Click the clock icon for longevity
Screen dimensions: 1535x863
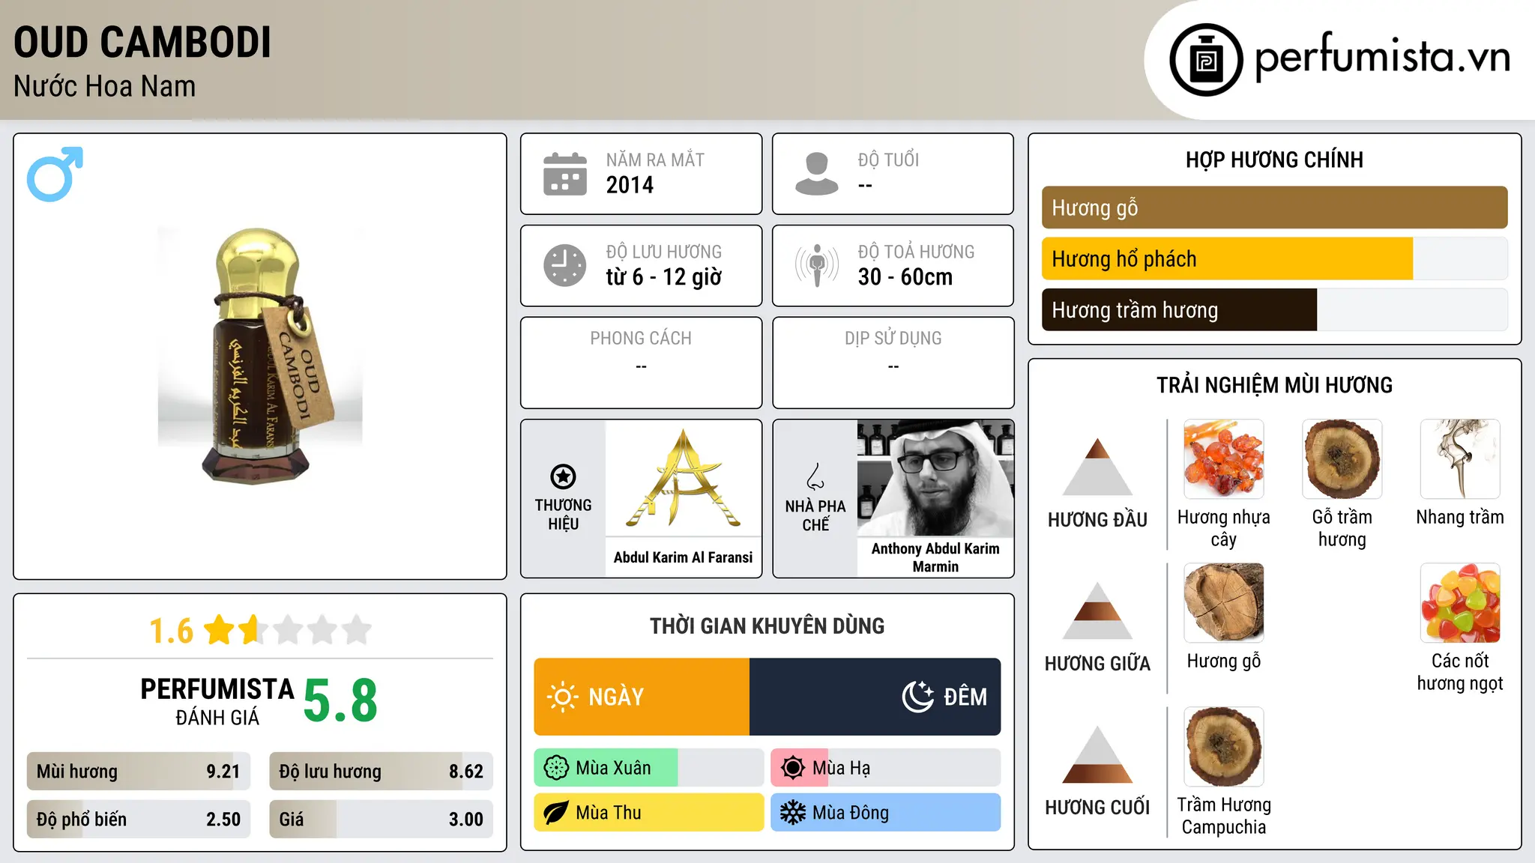coord(564,265)
